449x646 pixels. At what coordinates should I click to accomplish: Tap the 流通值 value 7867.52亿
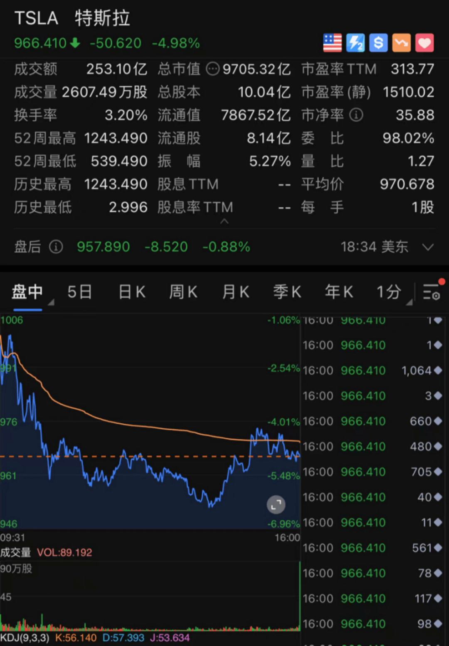(x=256, y=115)
